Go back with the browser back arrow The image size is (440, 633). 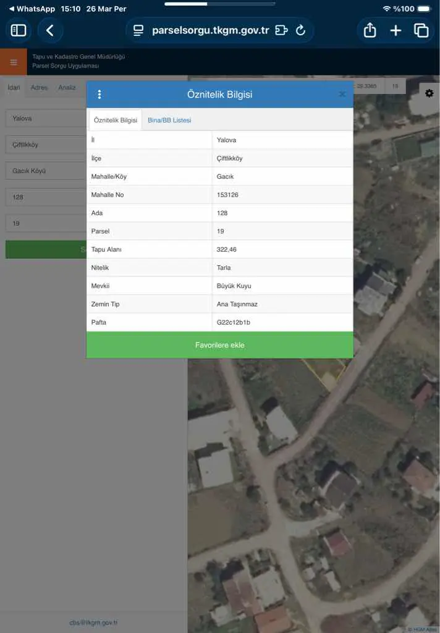(x=50, y=30)
